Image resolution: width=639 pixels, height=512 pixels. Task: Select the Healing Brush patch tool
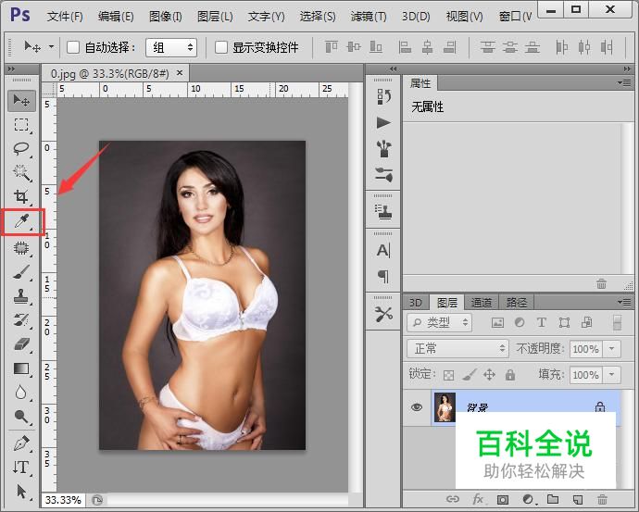(x=21, y=247)
